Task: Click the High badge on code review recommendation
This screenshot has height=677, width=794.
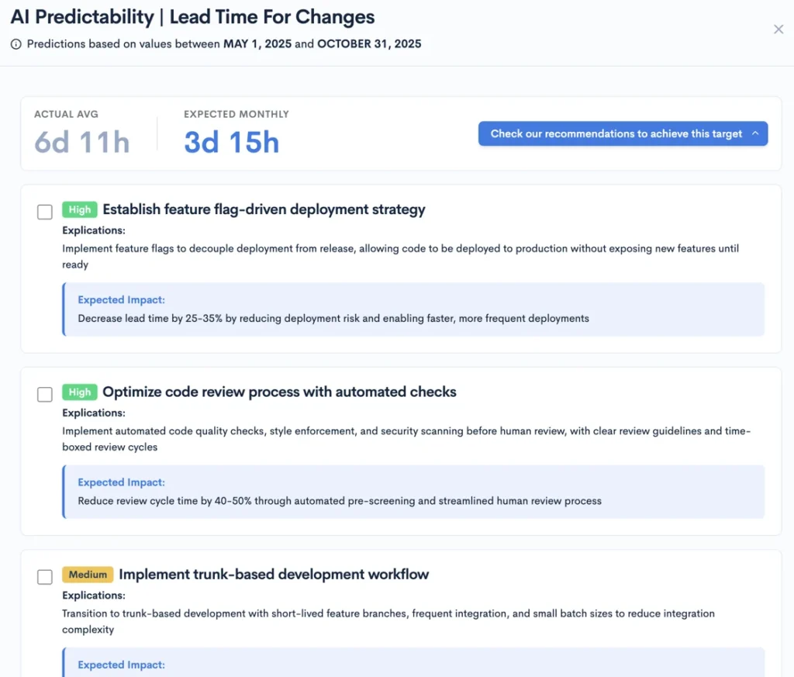Action: point(79,392)
